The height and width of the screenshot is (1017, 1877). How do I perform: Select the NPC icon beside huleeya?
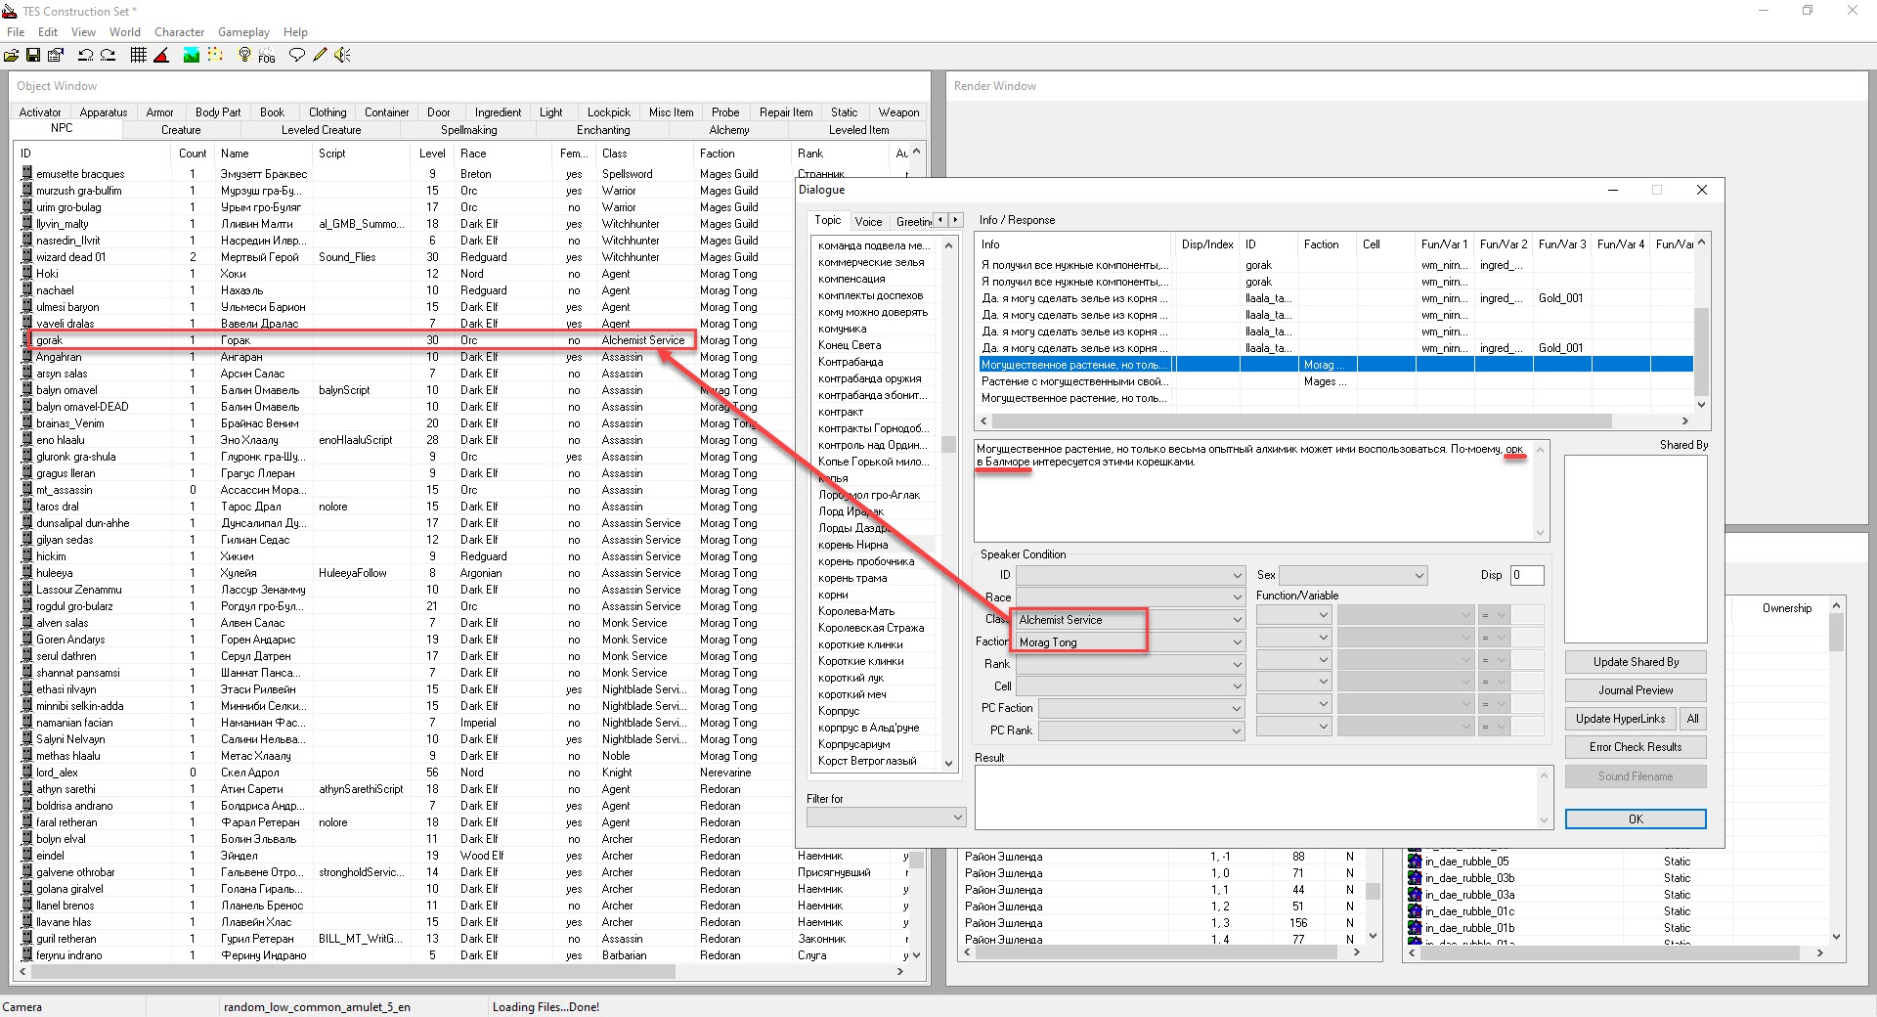(27, 573)
